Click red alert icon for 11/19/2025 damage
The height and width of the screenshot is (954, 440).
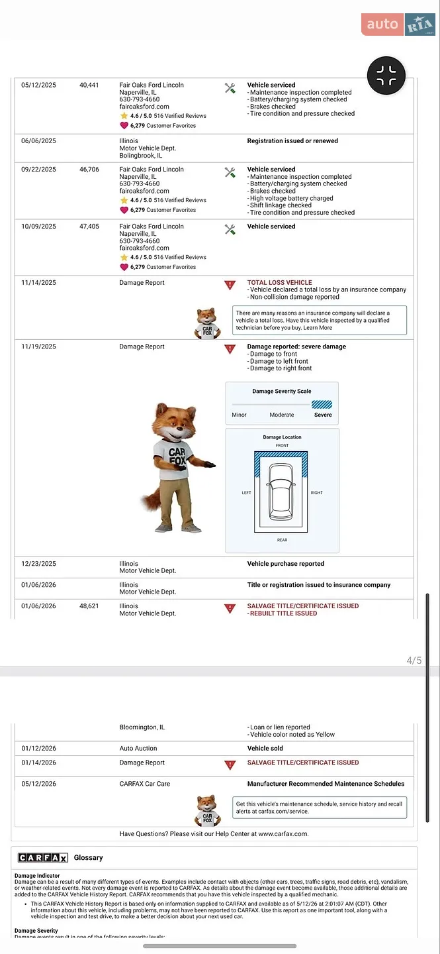(x=230, y=349)
